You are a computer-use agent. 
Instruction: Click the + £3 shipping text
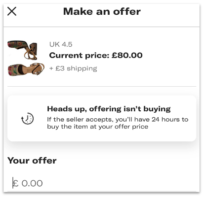pyautogui.click(x=73, y=68)
